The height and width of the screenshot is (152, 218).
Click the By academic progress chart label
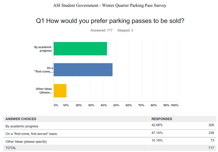(x=43, y=49)
